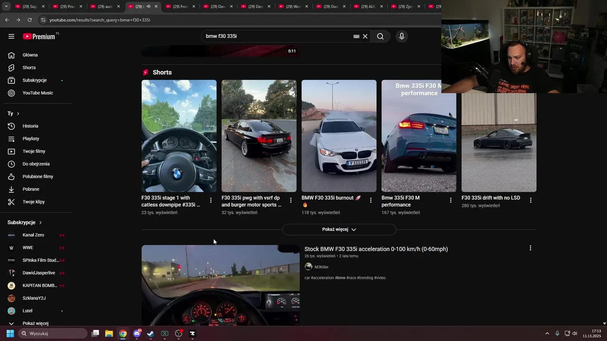Expand the Ty section chevron
Viewport: 607px width, 341px height.
coord(18,114)
